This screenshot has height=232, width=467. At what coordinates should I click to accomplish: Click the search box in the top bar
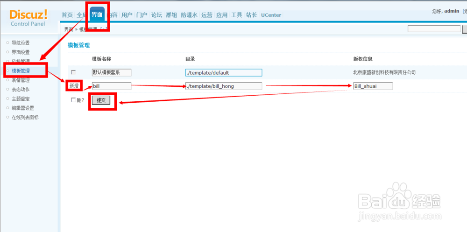click(x=434, y=29)
